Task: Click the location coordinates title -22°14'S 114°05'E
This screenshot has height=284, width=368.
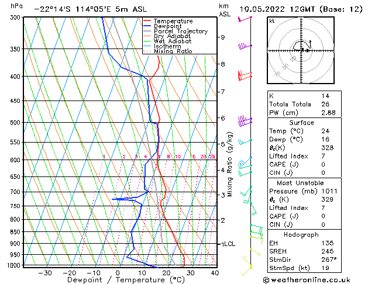Action: [73, 9]
